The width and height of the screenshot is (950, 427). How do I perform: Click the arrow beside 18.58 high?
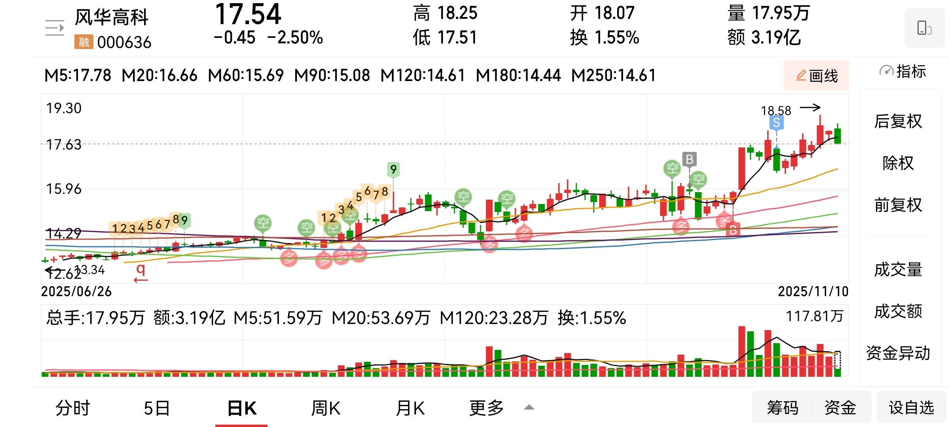point(810,108)
